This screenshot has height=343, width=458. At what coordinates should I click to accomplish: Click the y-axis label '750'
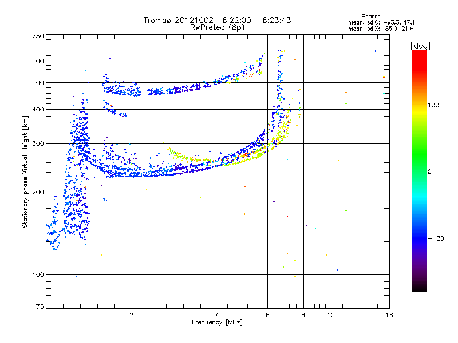click(38, 36)
